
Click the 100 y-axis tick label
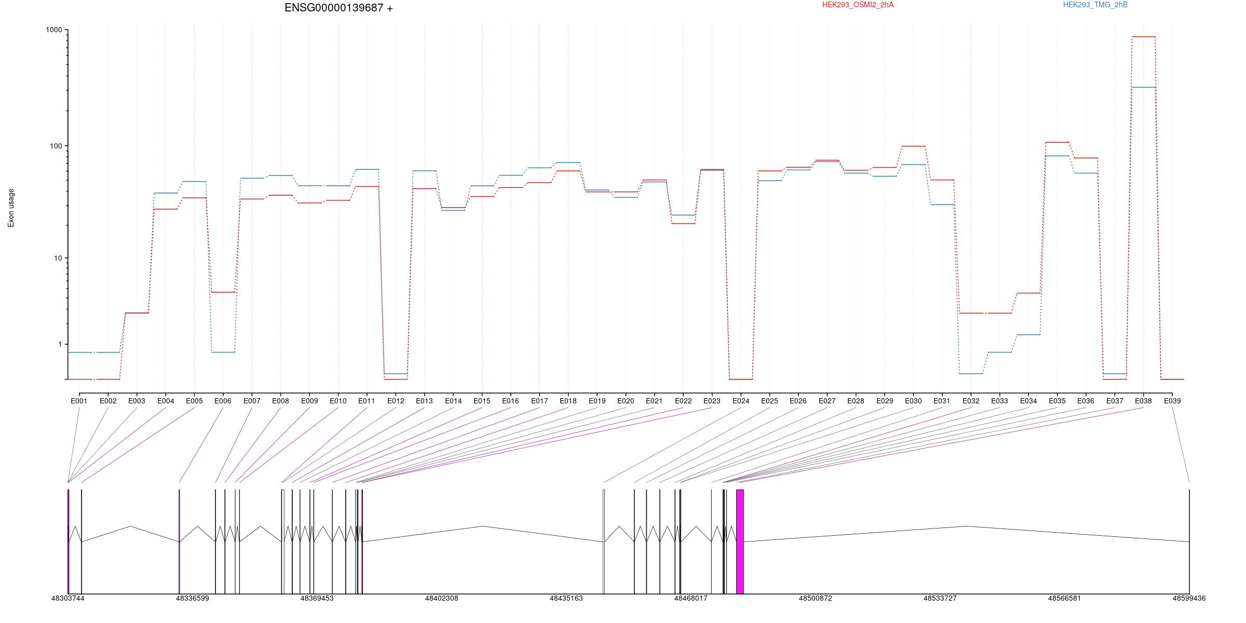coord(56,146)
